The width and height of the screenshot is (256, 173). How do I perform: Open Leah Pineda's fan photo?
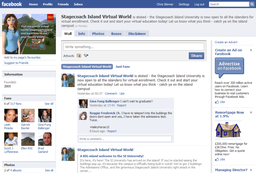pos(11,115)
